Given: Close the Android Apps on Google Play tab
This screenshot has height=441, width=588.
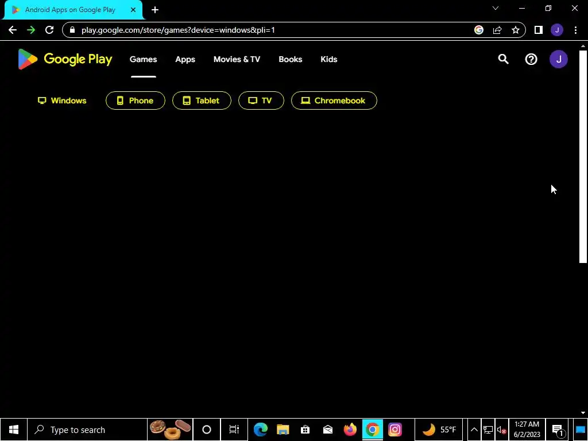Looking at the screenshot, I should [x=133, y=10].
